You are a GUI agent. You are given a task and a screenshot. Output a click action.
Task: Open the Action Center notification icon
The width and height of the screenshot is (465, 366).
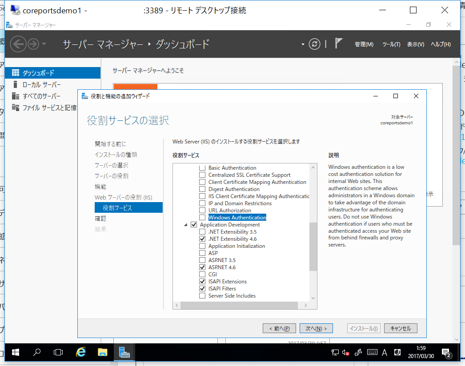click(447, 353)
